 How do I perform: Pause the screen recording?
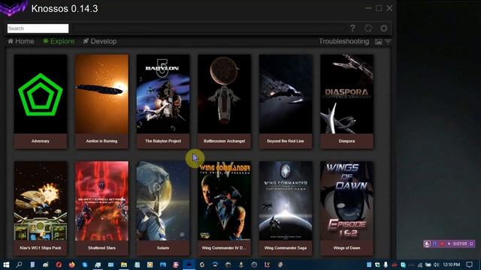(434, 244)
